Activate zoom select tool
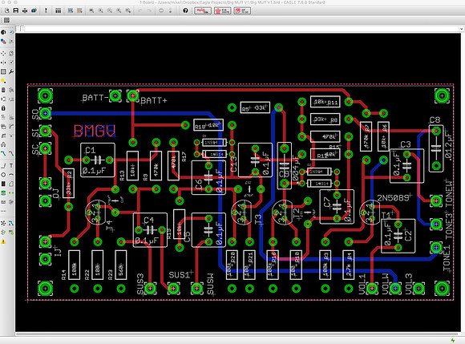The image size is (465, 344). (128, 10)
